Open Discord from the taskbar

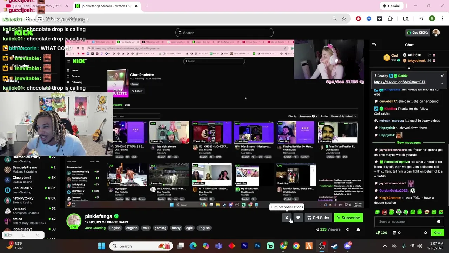click(347, 246)
